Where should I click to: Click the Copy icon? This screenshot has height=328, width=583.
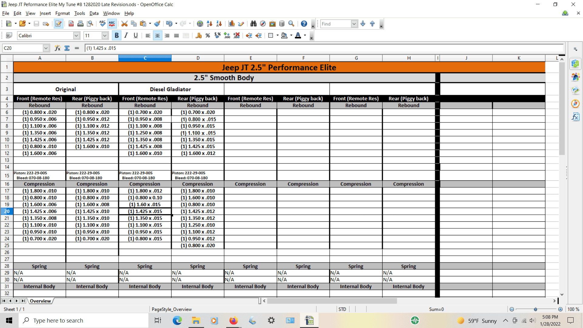134,24
